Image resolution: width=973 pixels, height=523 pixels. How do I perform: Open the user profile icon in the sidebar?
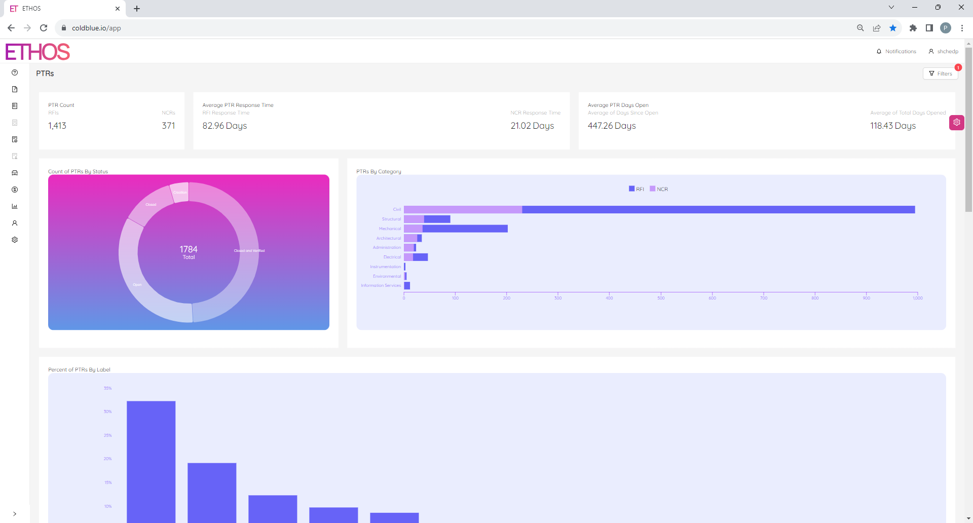[15, 223]
